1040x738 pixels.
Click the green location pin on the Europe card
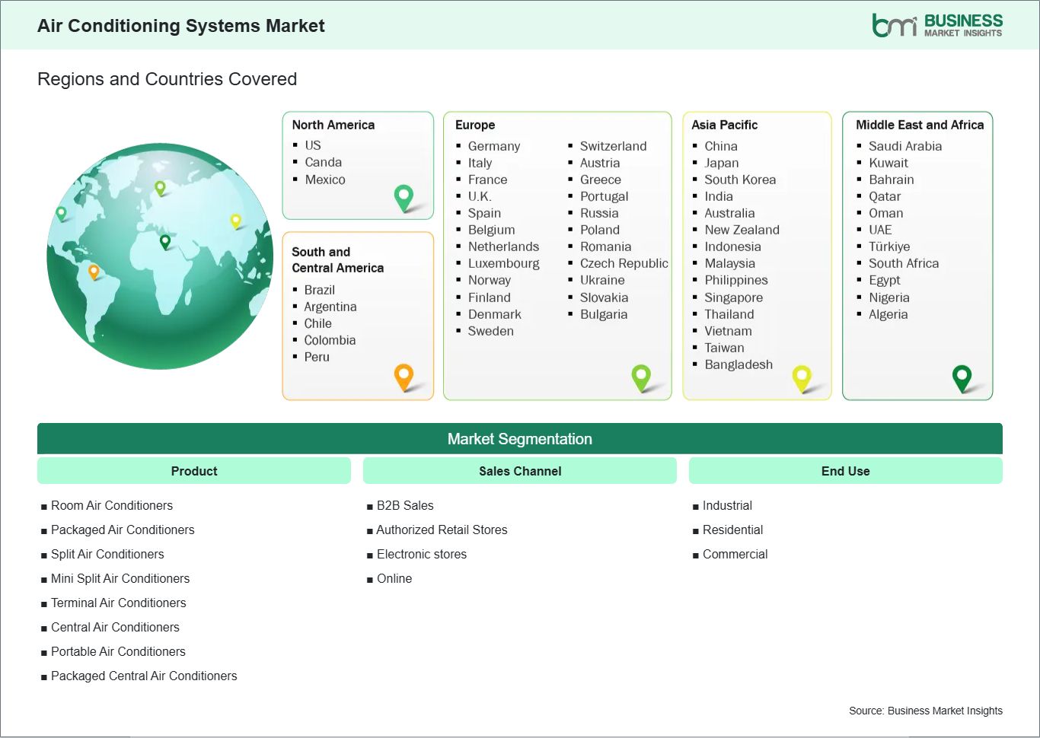click(x=641, y=376)
